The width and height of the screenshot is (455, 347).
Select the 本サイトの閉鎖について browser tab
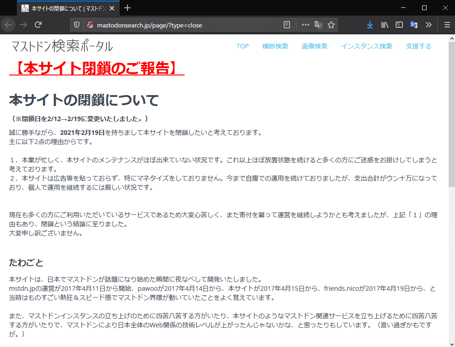(x=69, y=8)
